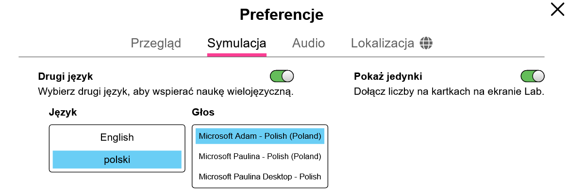568x191 pixels.
Task: Disable the Drugi język toggle switch
Action: (282, 76)
